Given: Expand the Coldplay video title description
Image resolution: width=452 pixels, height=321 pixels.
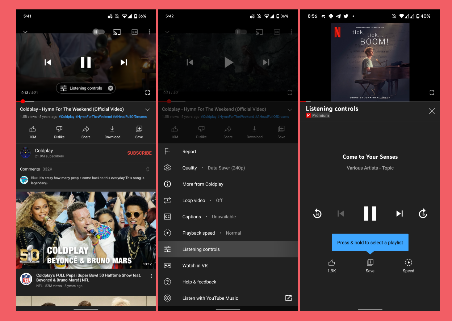Looking at the screenshot, I should point(147,110).
